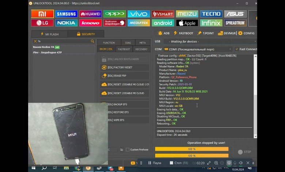
Task: Choose the Samsung brand tile
Action: 66,14
